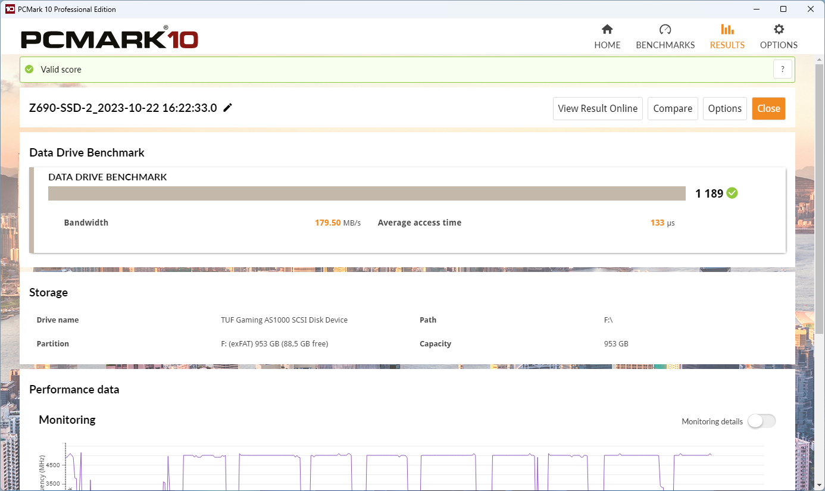Viewport: 825px width, 491px height.
Task: Click the scrollbar up arrow
Action: [x=820, y=58]
